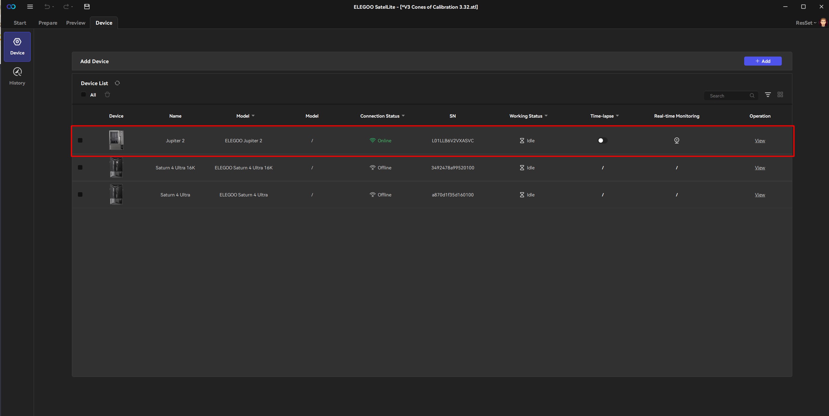Open Jupiter 2 real-time monitoring camera
This screenshot has height=416, width=829.
(677, 140)
